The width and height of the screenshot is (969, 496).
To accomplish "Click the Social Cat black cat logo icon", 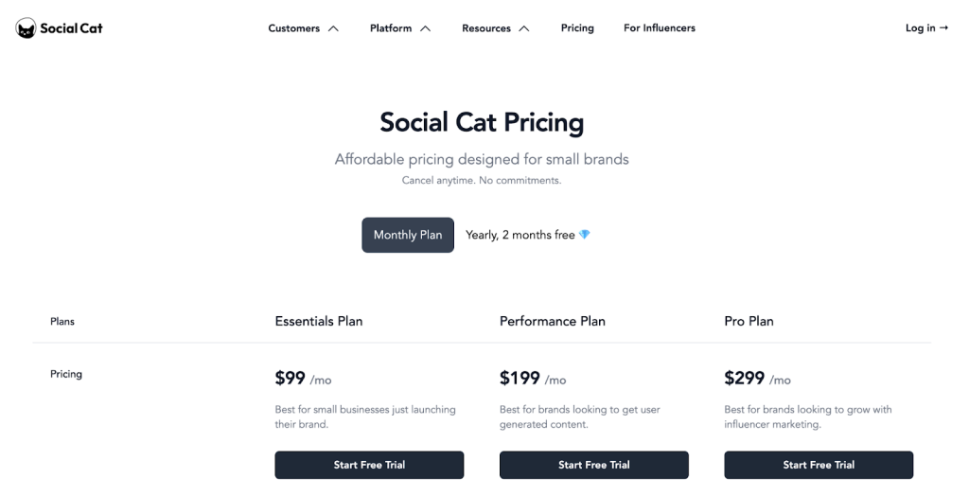I will [x=26, y=28].
